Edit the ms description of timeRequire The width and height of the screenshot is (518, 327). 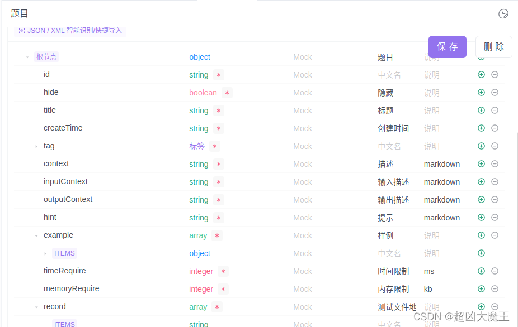[429, 271]
